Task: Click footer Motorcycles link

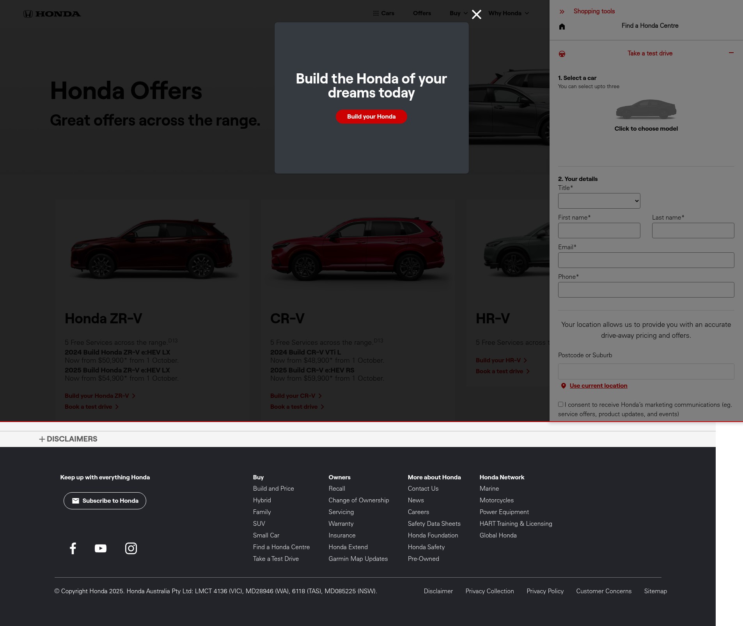Action: coord(497,500)
